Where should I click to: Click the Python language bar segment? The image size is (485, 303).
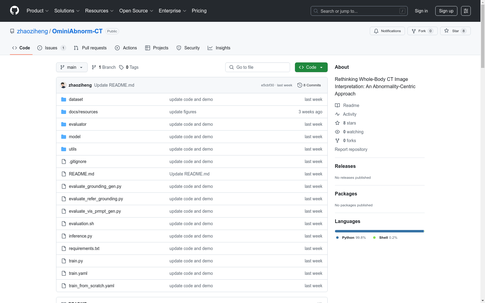click(x=379, y=231)
